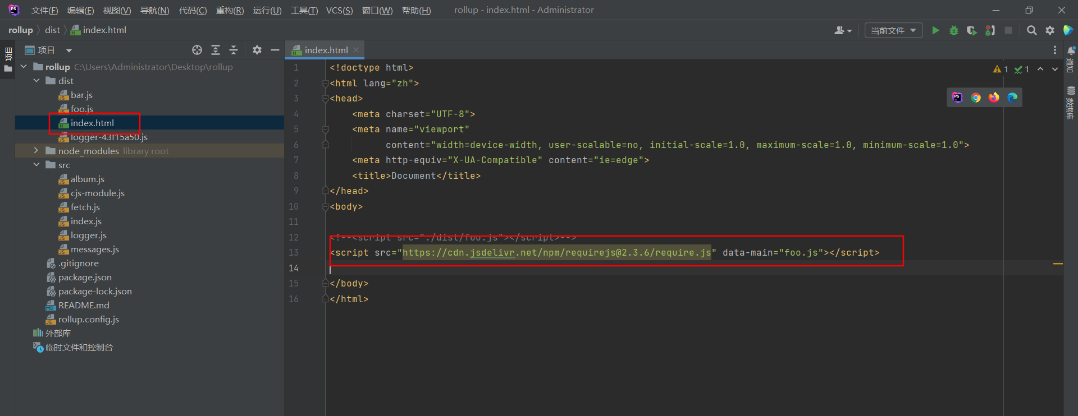Screen dimensions: 1078x416
Task: Click dist breadcrumb in navigation bar
Action: pyautogui.click(x=52, y=30)
